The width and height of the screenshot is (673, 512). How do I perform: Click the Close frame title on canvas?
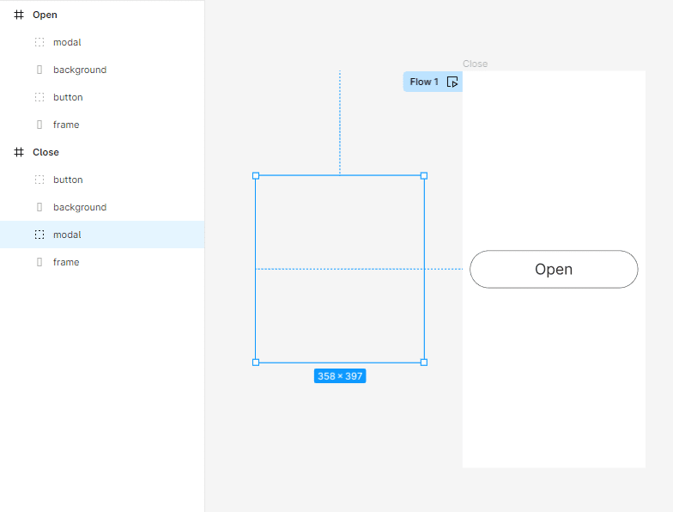(x=476, y=64)
